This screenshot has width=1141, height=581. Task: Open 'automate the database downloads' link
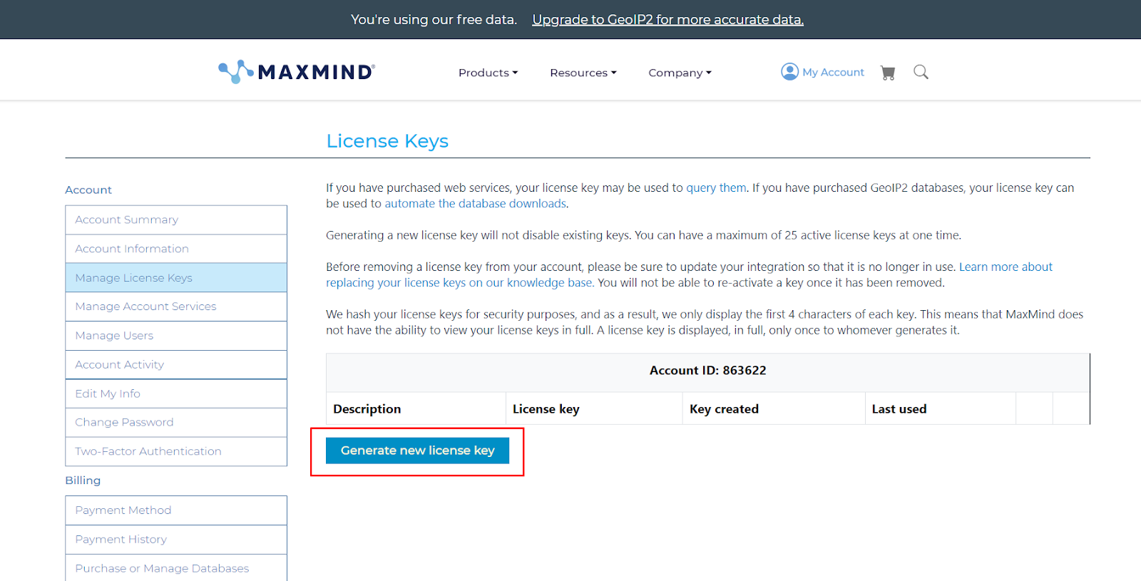click(475, 203)
